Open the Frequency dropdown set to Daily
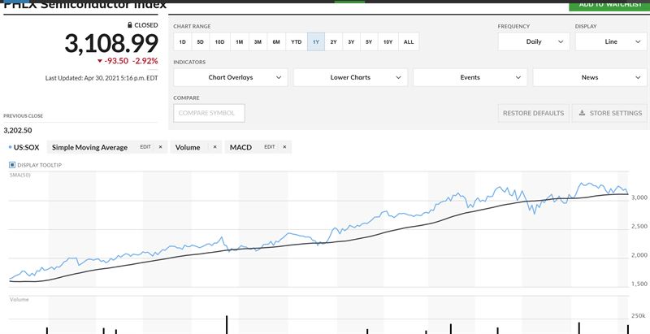 [x=533, y=41]
